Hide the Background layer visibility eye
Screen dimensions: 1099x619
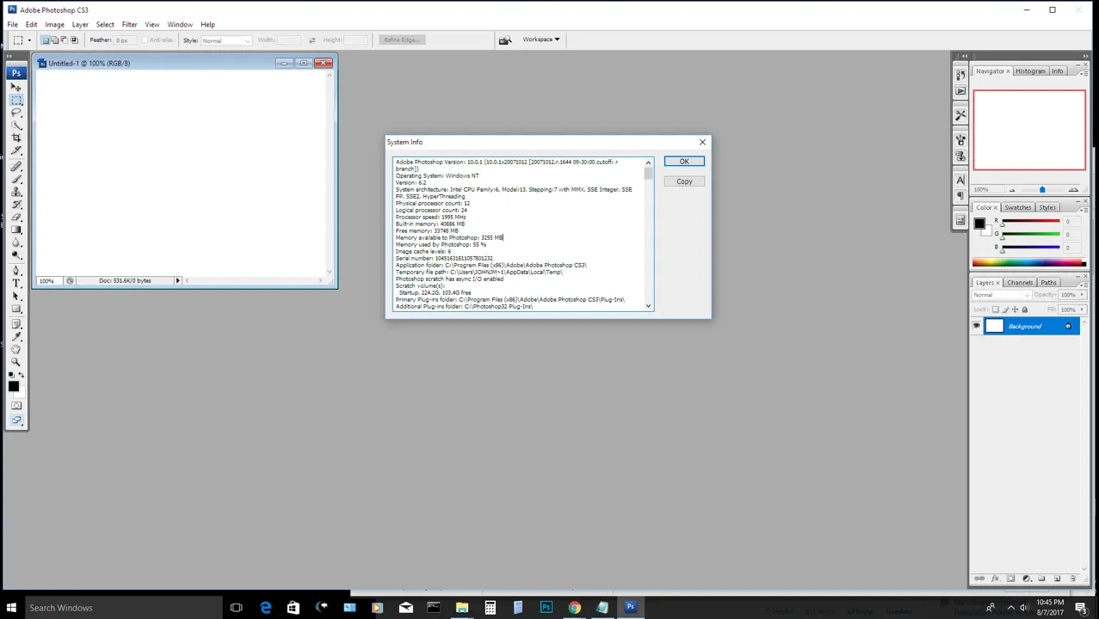[976, 326]
